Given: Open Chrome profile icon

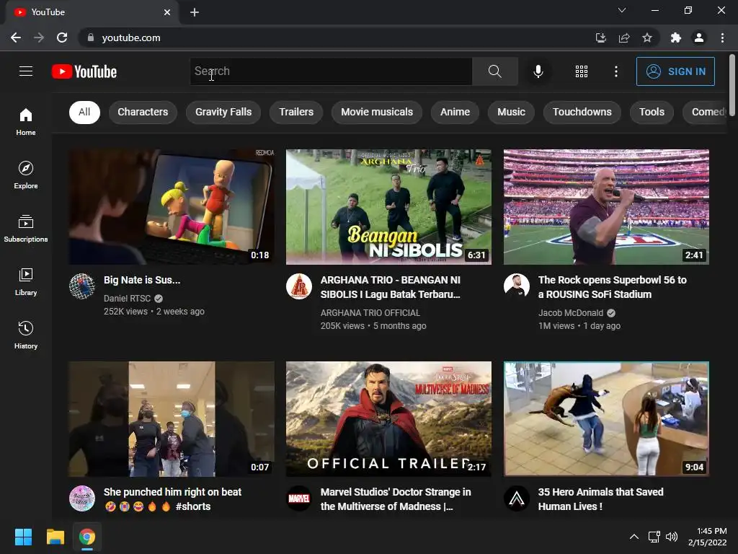Looking at the screenshot, I should (x=699, y=38).
